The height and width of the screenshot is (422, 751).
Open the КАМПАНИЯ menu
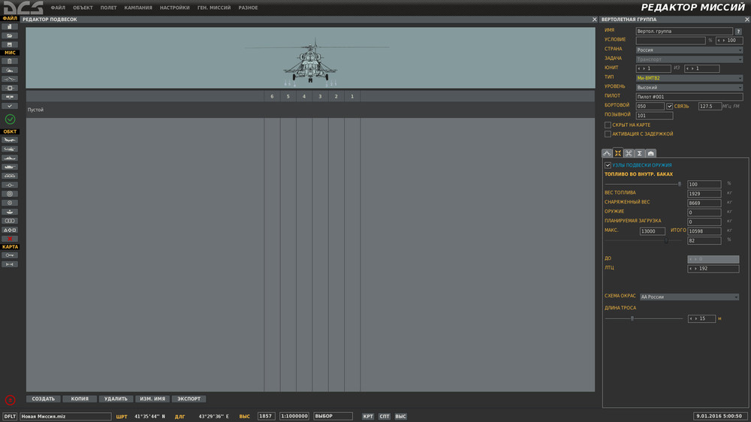(138, 8)
